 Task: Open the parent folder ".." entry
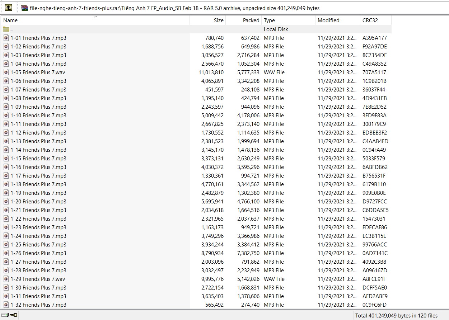tap(11, 29)
